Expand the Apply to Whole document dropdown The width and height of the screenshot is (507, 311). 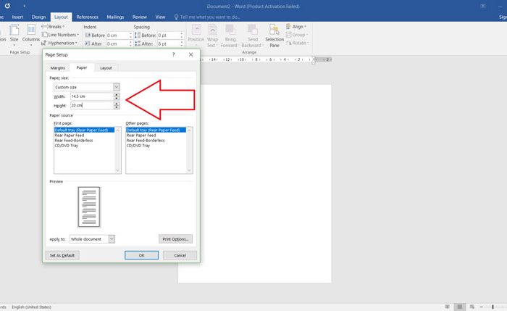(x=112, y=239)
